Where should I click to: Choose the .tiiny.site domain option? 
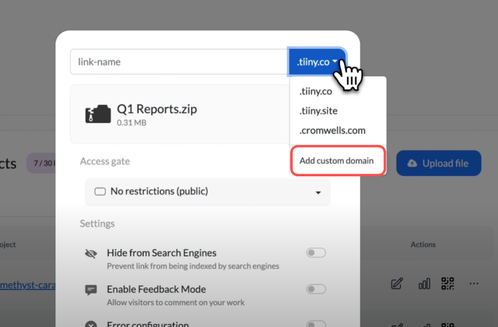click(318, 111)
